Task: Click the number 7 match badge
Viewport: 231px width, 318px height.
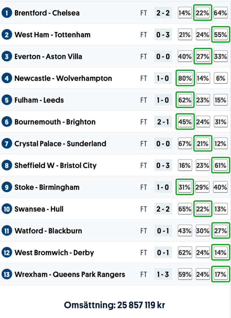Action: pos(7,144)
